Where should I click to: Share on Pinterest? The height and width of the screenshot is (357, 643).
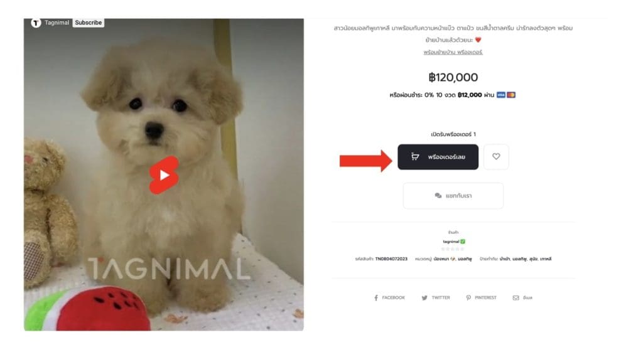[x=481, y=297]
